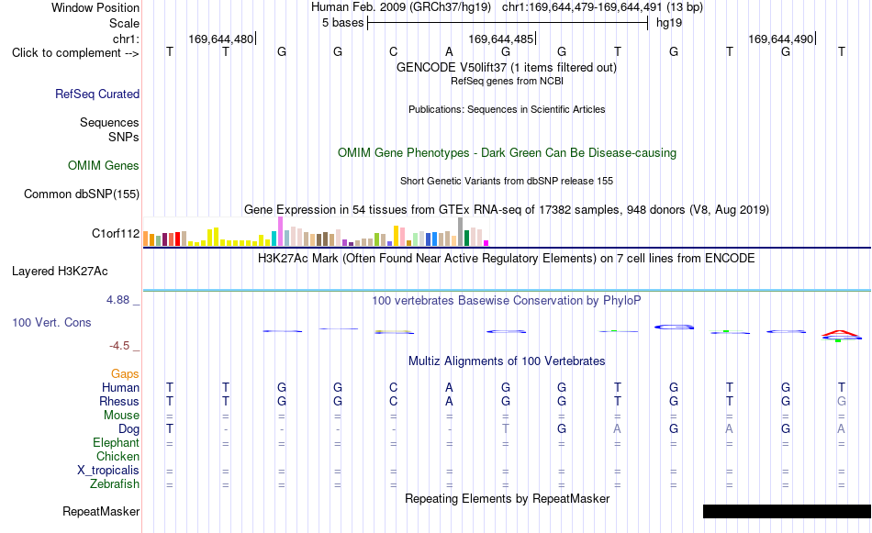Image resolution: width=872 pixels, height=533 pixels.
Task: Click the 'Click to complement -->' label
Action: [75, 53]
